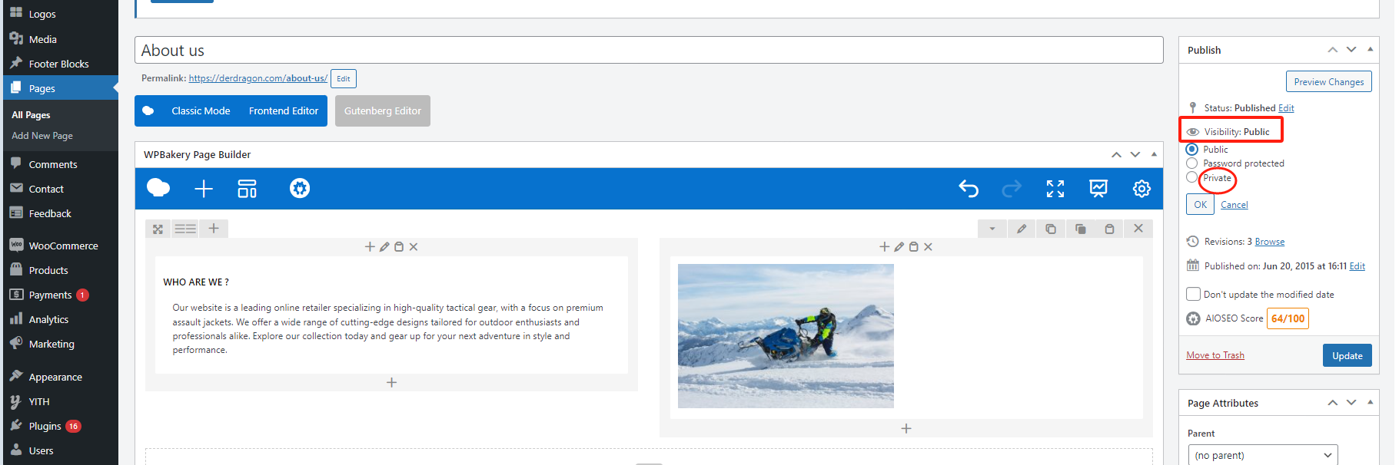The height and width of the screenshot is (465, 1399).
Task: Select the Private visibility radio button
Action: point(1192,178)
